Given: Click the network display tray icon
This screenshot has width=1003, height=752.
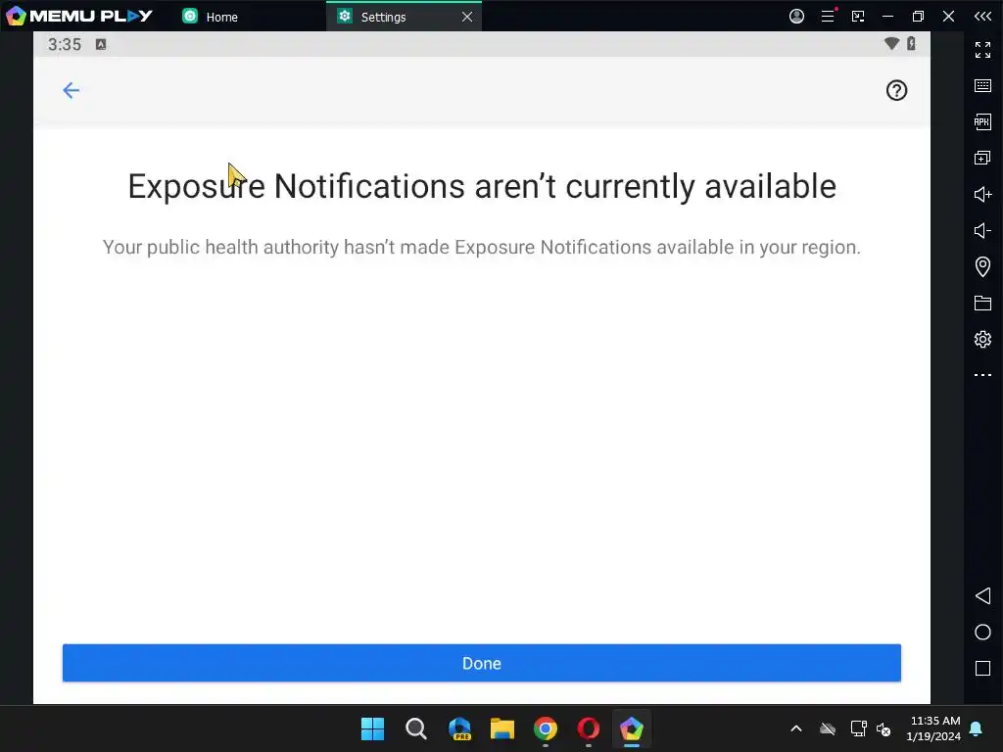Looking at the screenshot, I should pos(858,728).
